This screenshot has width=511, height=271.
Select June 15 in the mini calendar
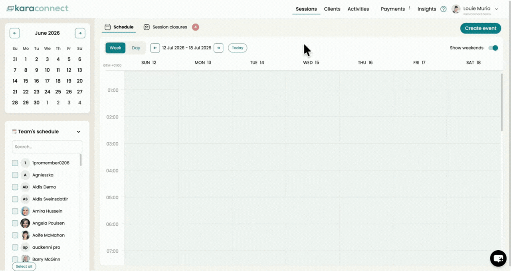pyautogui.click(x=26, y=81)
